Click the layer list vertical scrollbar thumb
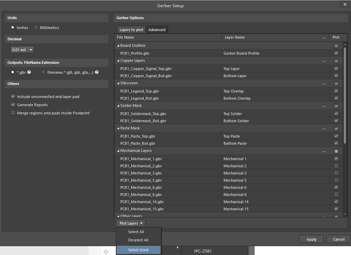The height and width of the screenshot is (255, 351). pos(345,96)
